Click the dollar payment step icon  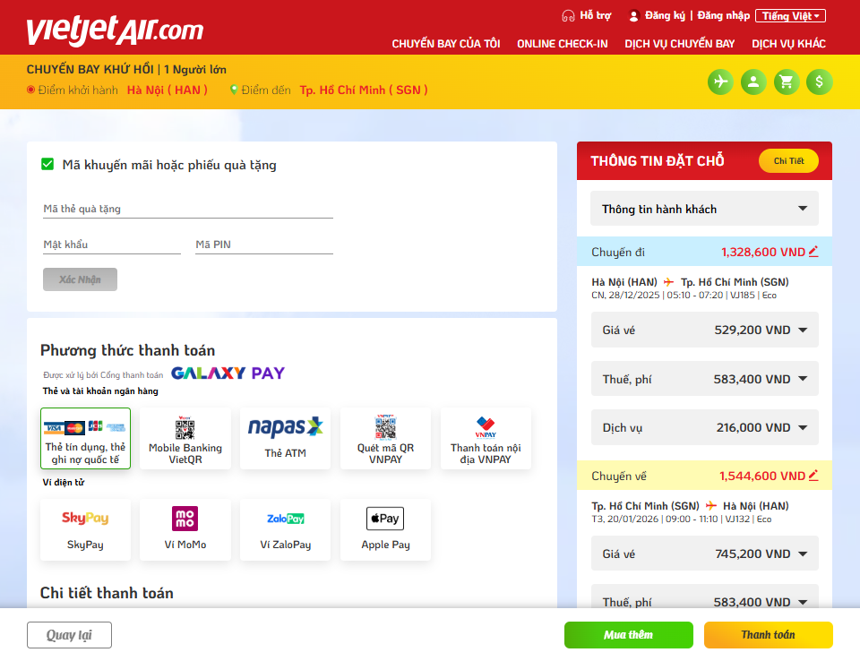coord(819,82)
